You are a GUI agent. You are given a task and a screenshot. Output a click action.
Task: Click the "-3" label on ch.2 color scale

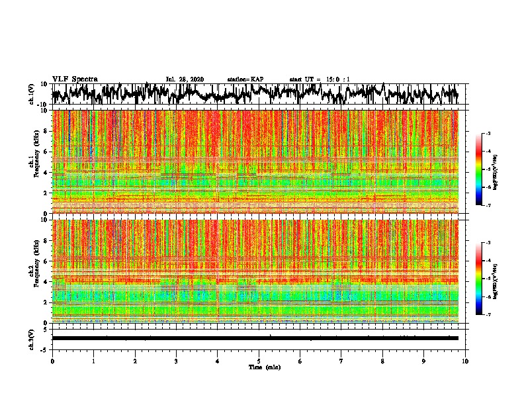pos(488,242)
